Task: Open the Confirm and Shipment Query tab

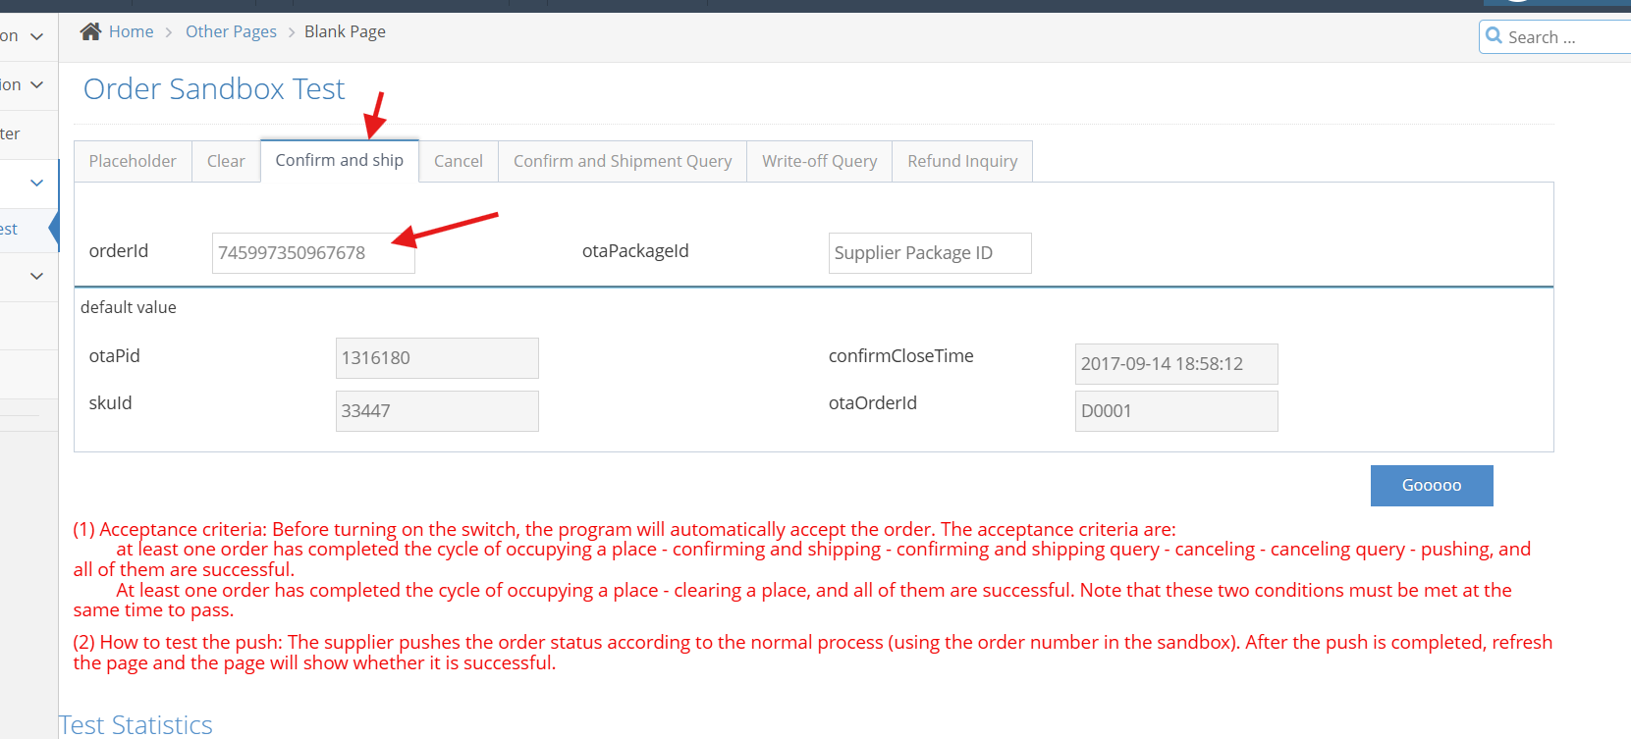Action: pyautogui.click(x=623, y=161)
